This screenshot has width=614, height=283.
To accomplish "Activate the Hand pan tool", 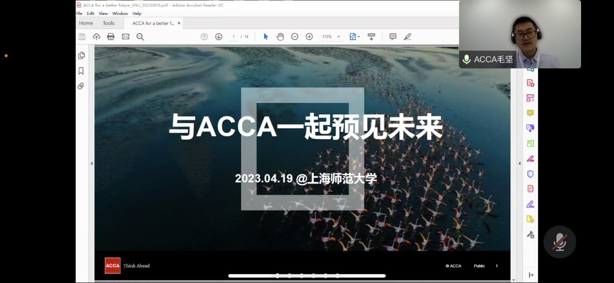I will (x=280, y=37).
